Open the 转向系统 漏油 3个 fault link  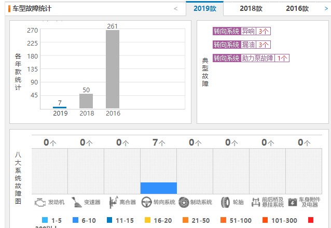click(x=241, y=45)
